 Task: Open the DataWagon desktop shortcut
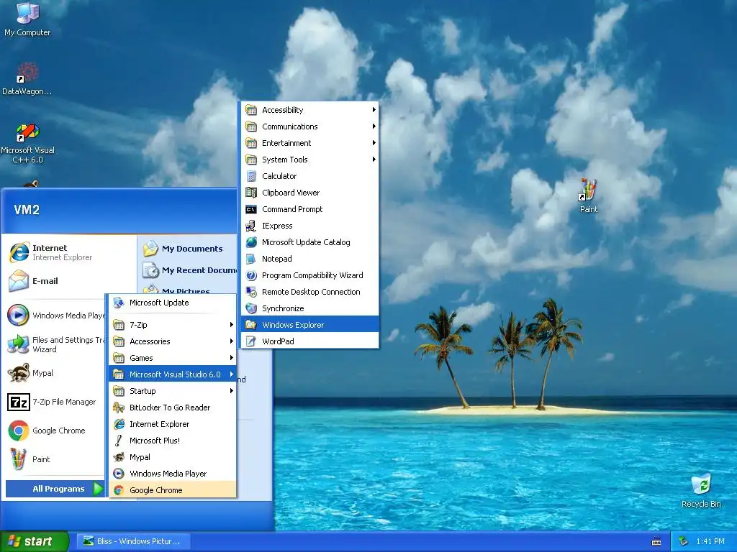click(27, 79)
